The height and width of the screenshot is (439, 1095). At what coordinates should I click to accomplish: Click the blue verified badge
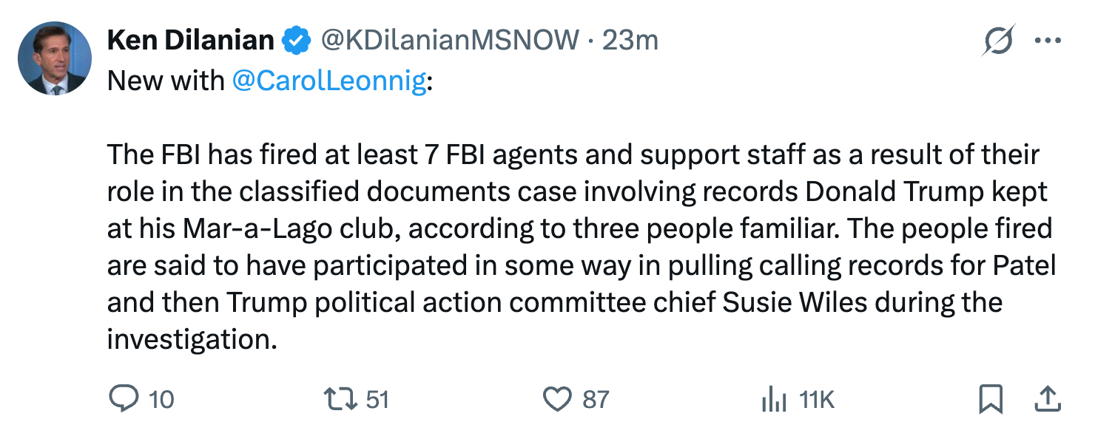click(x=297, y=41)
